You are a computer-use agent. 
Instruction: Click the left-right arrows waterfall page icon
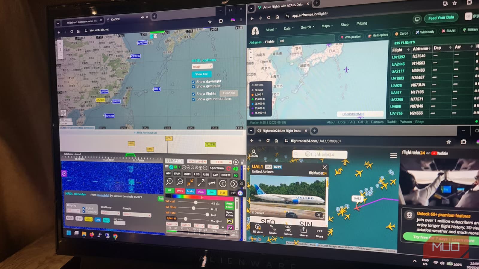pos(212,183)
